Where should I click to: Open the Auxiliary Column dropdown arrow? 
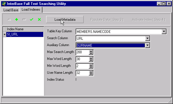(x=147, y=45)
